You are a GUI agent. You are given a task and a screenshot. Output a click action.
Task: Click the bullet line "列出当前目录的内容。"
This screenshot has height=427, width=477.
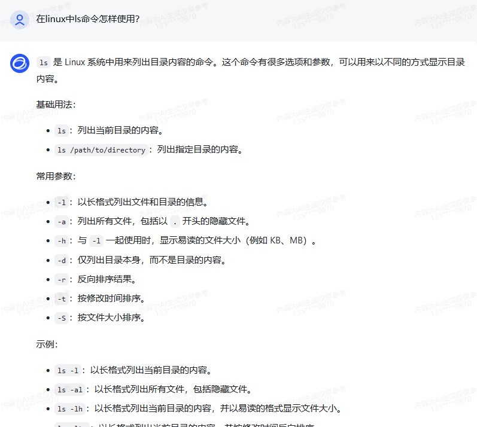point(120,130)
